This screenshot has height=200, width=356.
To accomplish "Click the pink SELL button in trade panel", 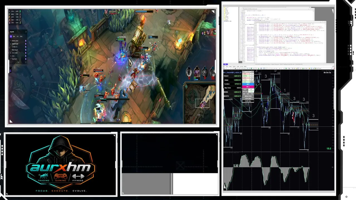I will [248, 87].
